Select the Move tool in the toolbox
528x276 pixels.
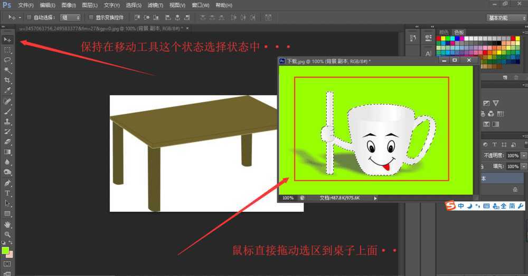[7, 40]
